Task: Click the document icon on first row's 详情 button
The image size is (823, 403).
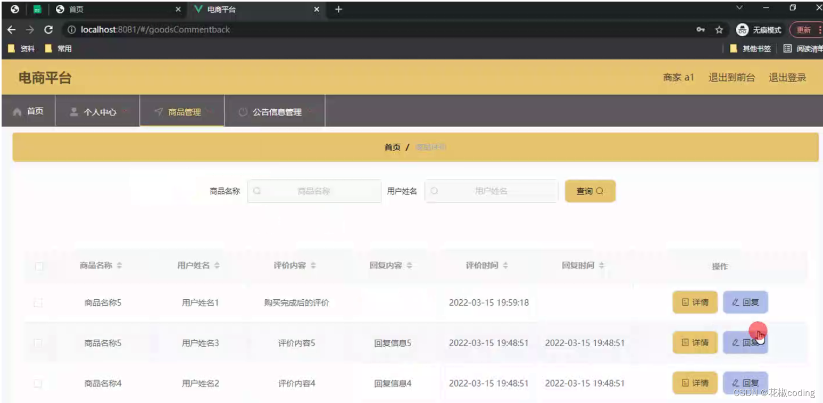Action: (685, 302)
